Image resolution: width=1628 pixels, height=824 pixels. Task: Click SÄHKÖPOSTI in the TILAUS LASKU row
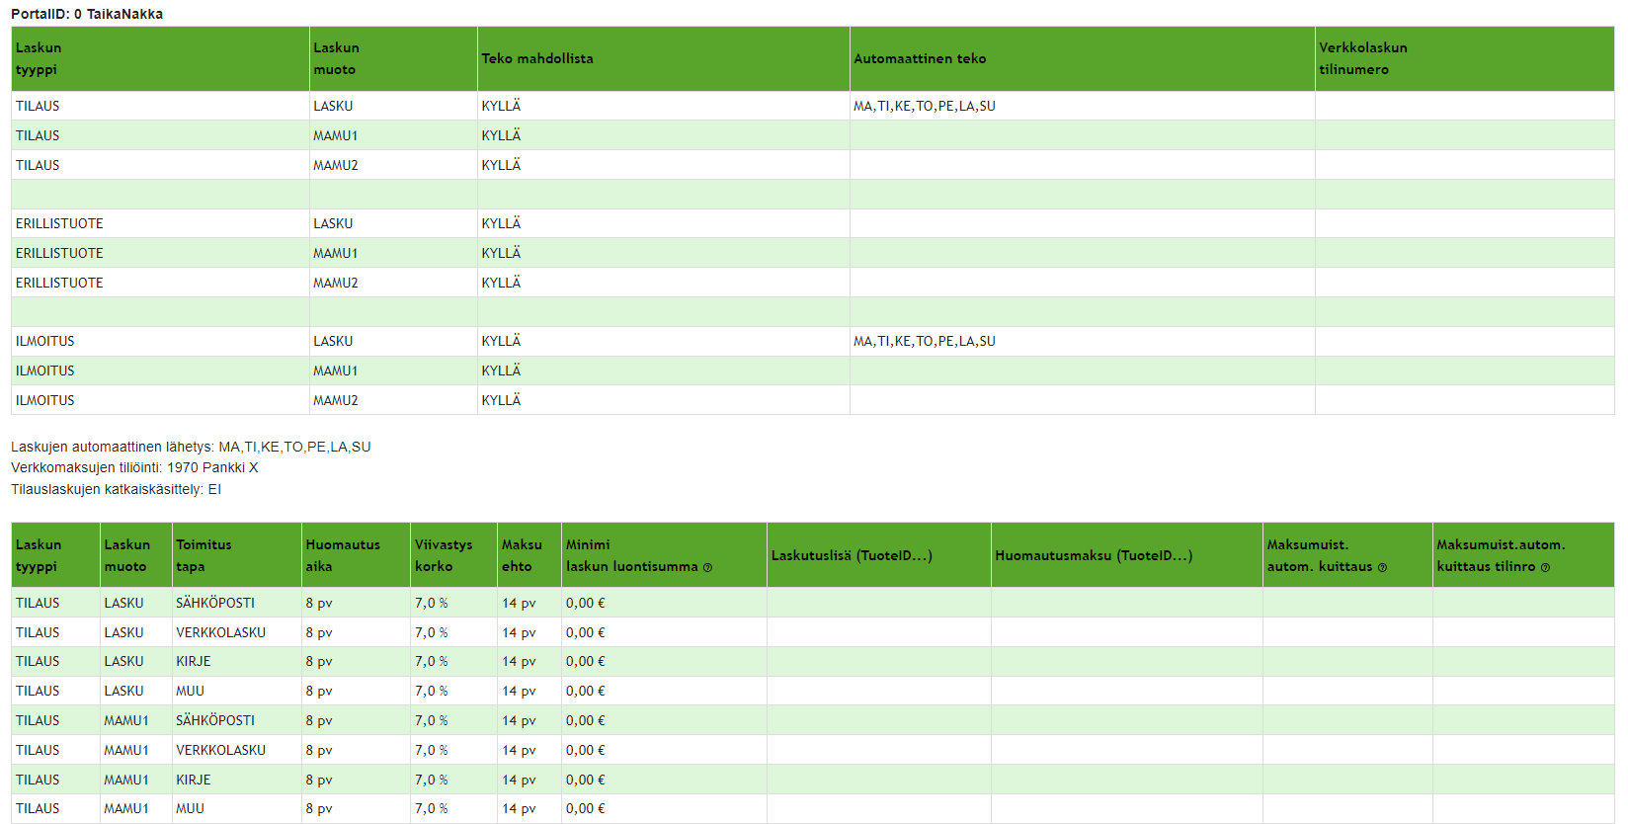tap(215, 603)
